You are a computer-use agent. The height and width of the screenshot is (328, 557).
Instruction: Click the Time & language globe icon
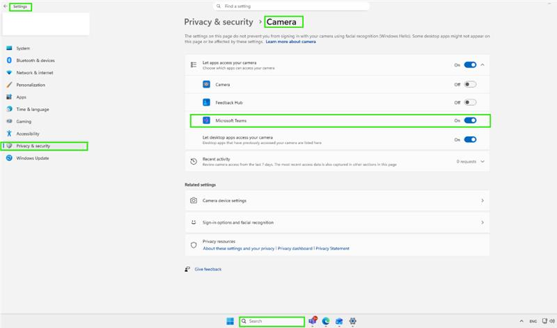point(9,109)
